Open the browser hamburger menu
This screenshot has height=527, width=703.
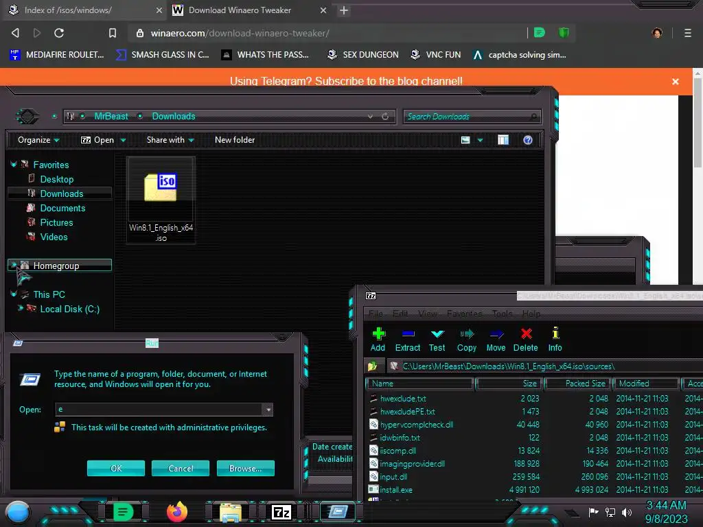coord(687,33)
